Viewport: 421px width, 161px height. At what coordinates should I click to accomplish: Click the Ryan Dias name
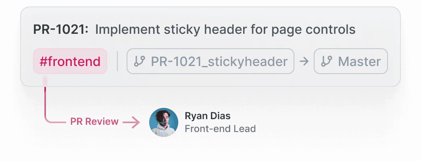click(208, 116)
